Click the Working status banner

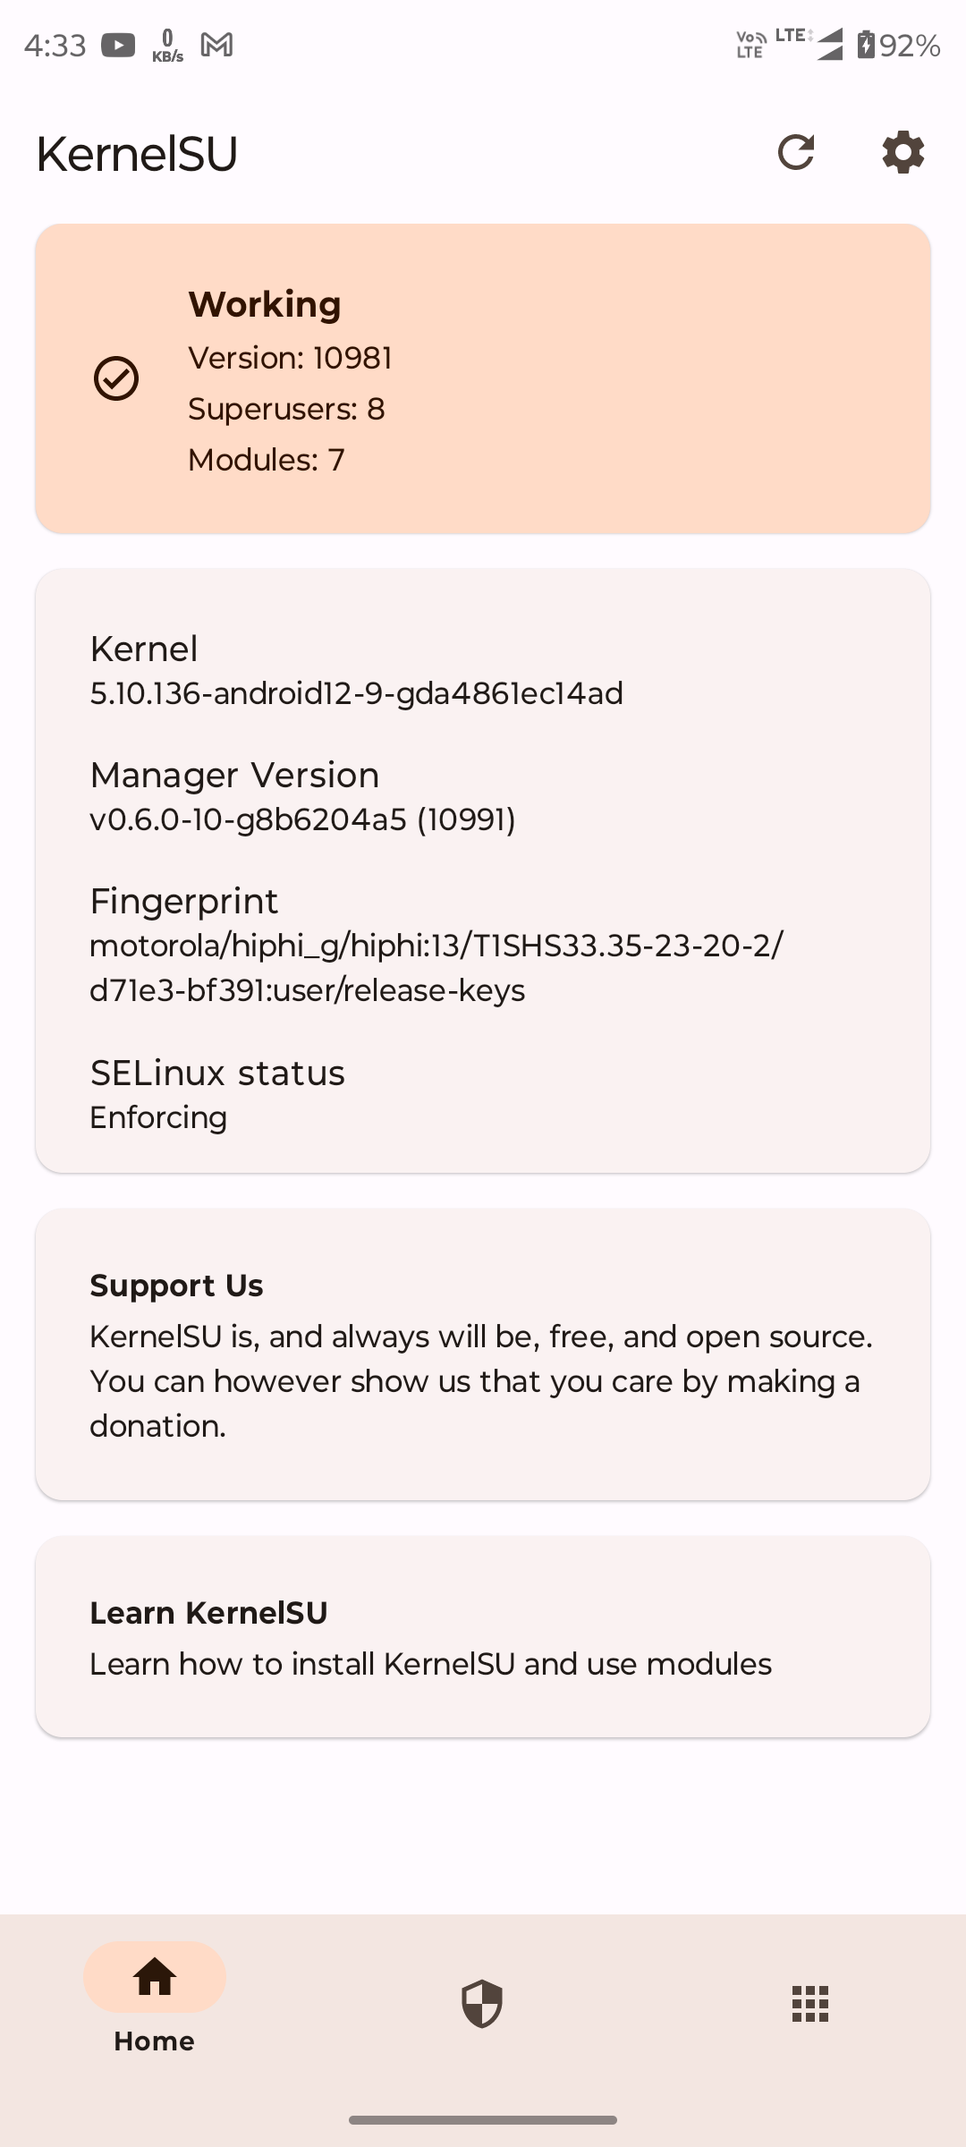[x=483, y=376]
